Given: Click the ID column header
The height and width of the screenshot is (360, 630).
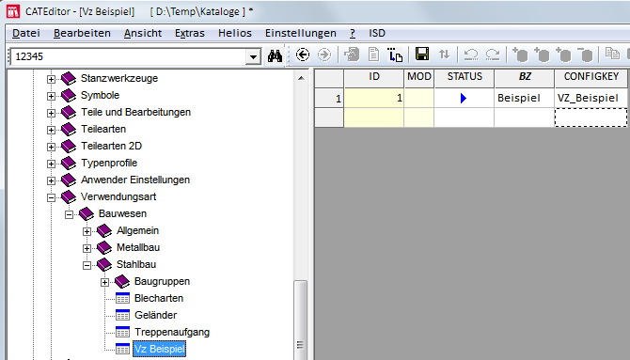Looking at the screenshot, I should tap(374, 78).
